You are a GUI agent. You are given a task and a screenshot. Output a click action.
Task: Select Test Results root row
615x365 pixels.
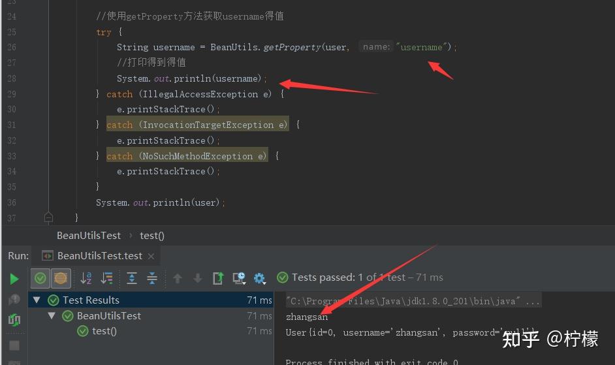point(151,300)
